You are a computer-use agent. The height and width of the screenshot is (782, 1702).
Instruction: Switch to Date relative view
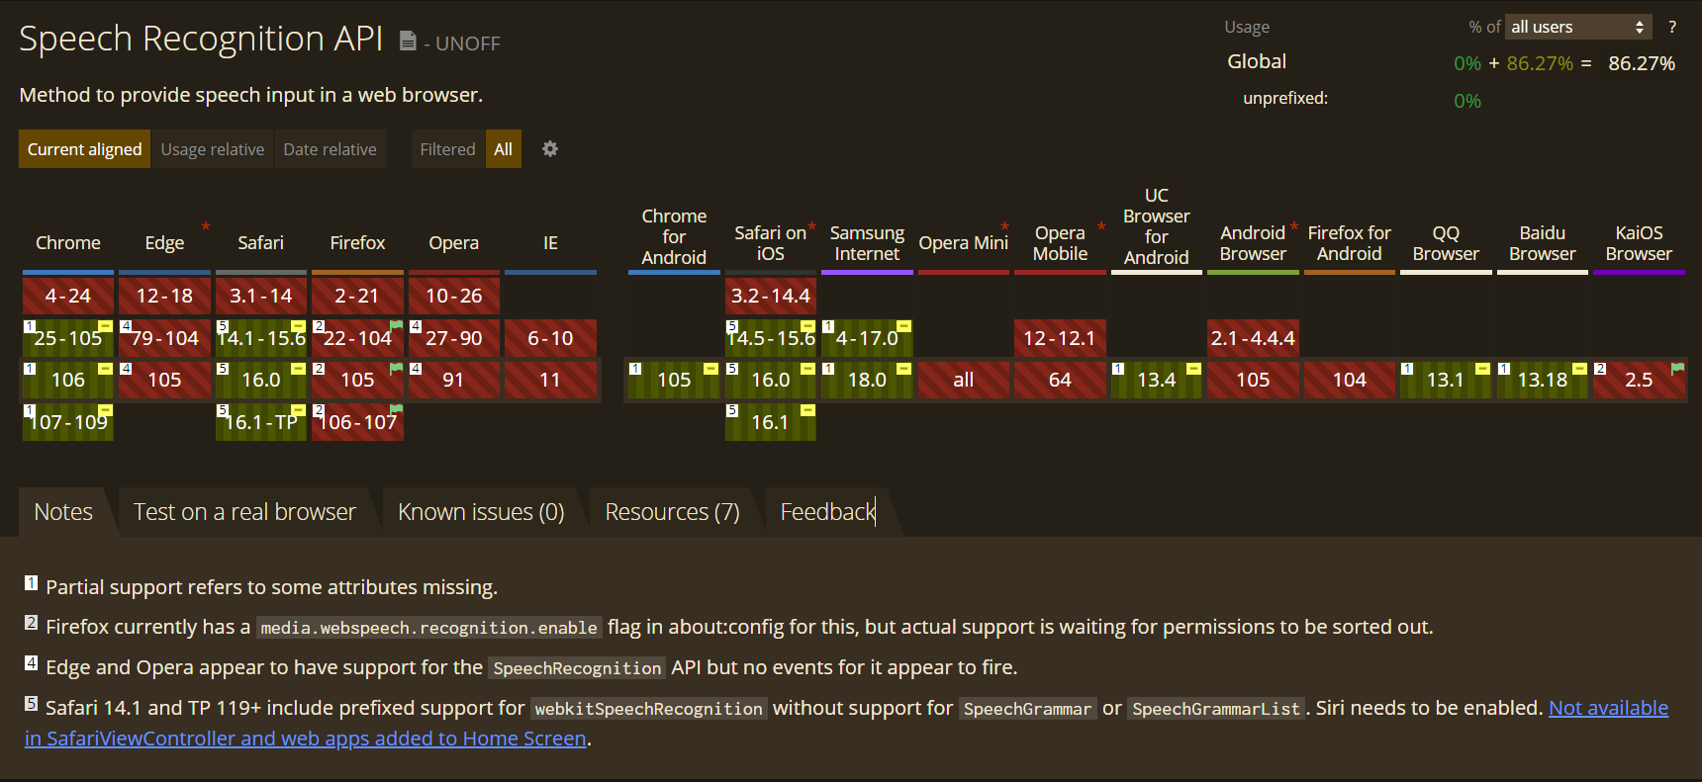(331, 149)
